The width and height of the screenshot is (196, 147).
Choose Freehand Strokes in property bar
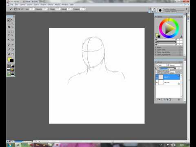pyautogui.click(x=16, y=9)
